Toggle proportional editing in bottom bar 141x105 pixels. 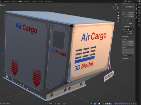(64, 104)
